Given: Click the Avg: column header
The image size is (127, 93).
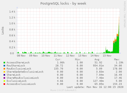Looking at the screenshot, I should coord(98,60).
